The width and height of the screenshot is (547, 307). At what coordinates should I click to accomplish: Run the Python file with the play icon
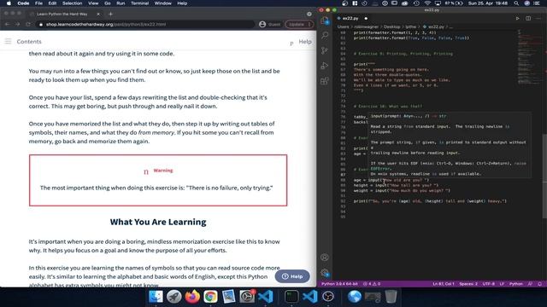[x=517, y=18]
